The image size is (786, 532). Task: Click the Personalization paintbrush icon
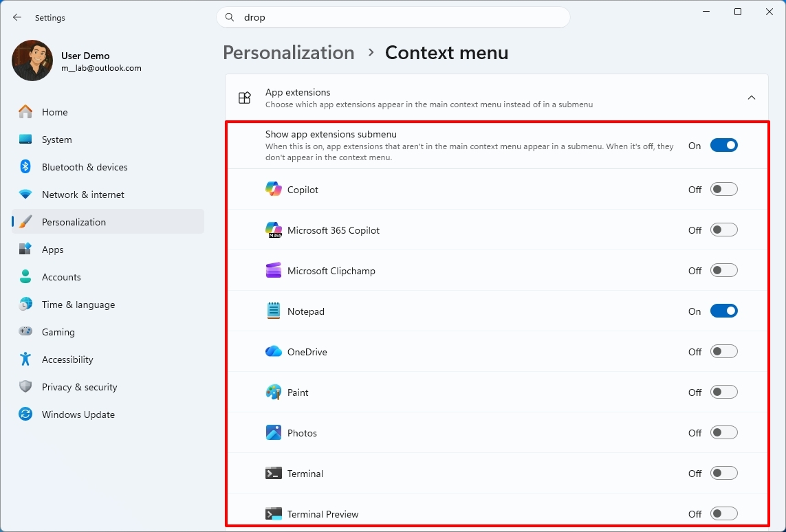[x=25, y=222]
